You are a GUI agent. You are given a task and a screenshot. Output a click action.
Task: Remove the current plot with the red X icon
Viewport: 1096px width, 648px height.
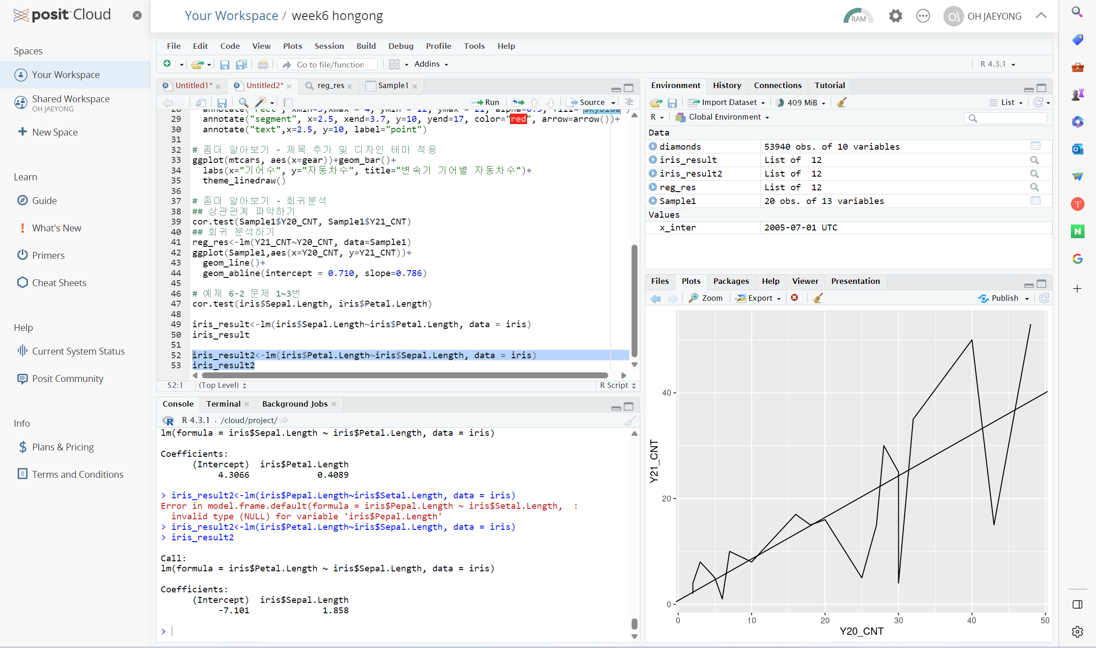point(795,298)
